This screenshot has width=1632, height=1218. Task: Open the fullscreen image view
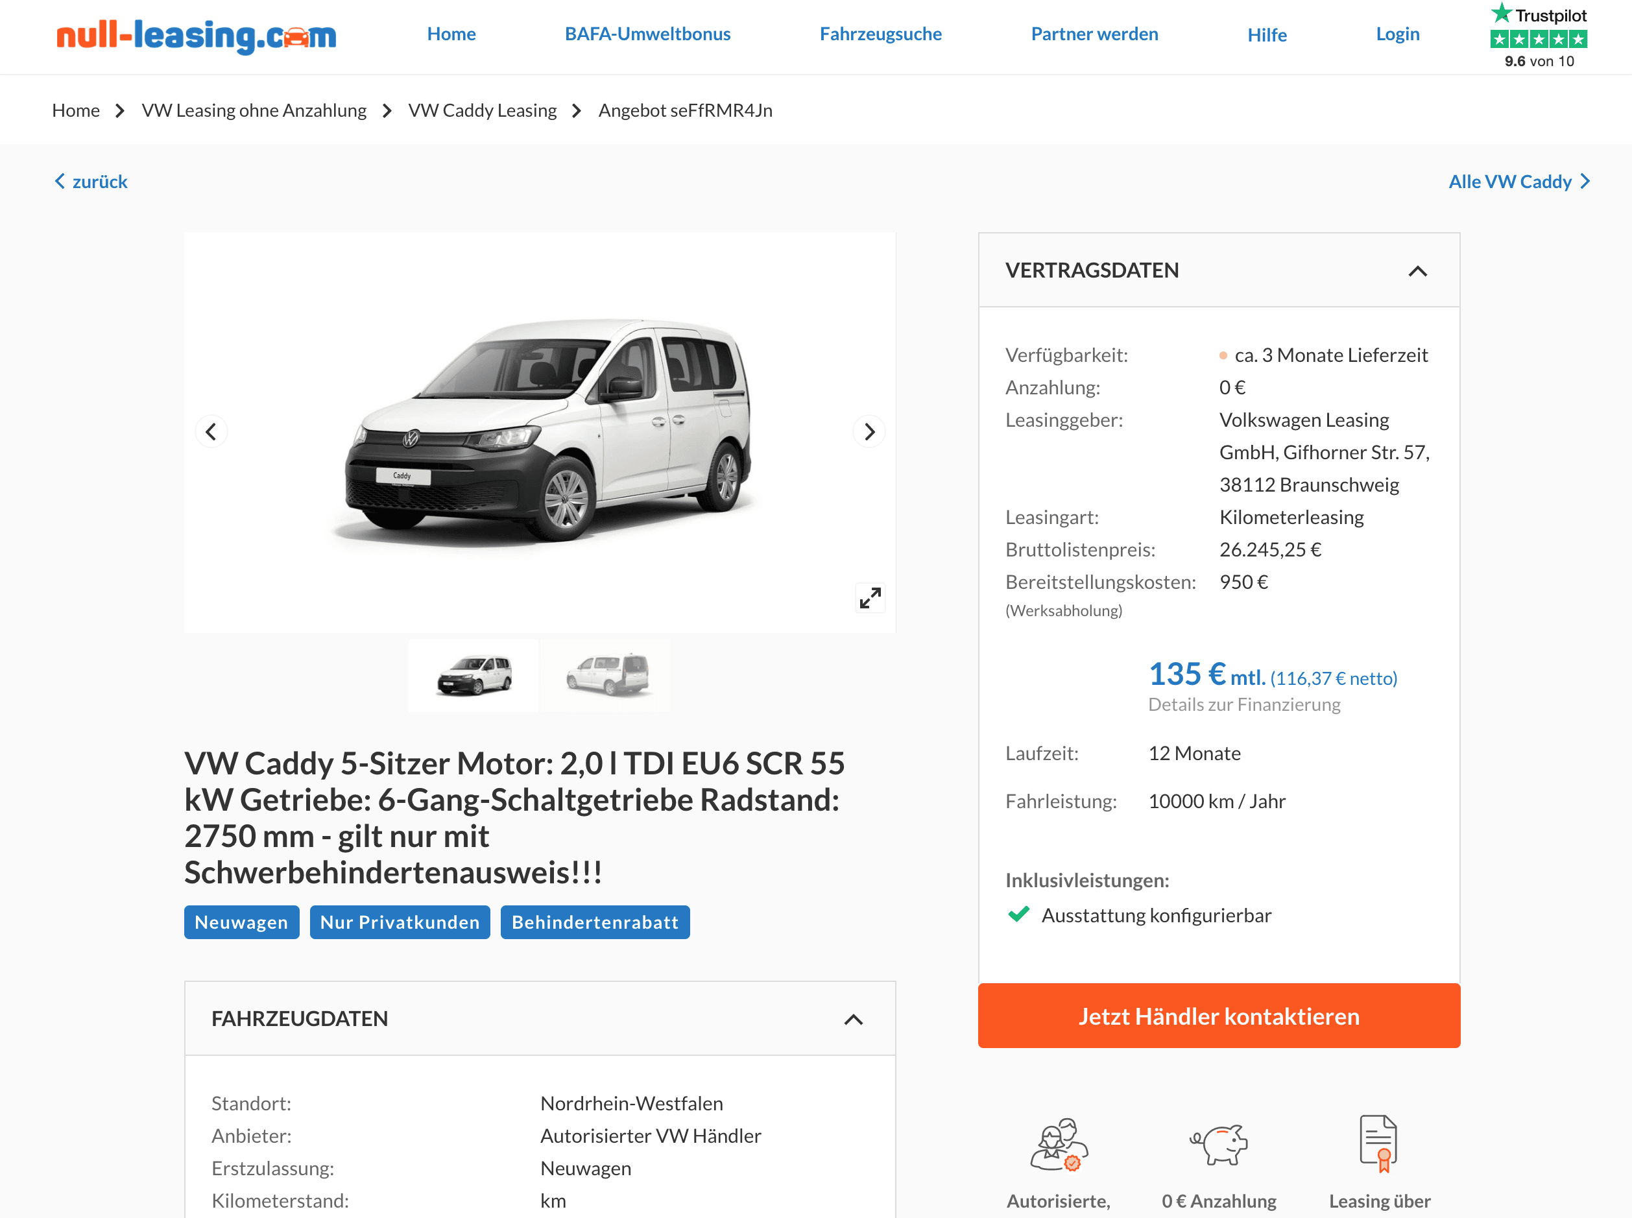coord(870,598)
